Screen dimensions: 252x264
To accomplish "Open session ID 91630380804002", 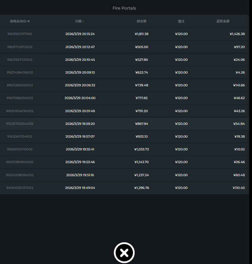I will click(20, 162).
